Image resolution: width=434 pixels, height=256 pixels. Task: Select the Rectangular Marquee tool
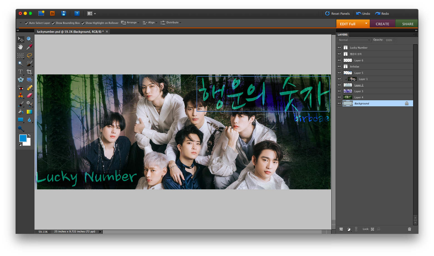21,56
